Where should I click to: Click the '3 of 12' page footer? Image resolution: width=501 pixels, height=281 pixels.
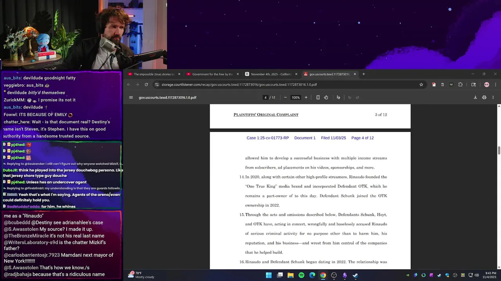click(x=381, y=115)
